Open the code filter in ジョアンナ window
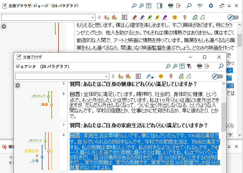243x173 pixels. (189, 66)
